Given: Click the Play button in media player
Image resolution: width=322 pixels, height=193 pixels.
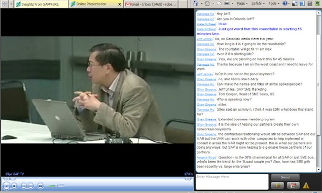Looking at the screenshot, I should [6, 186].
